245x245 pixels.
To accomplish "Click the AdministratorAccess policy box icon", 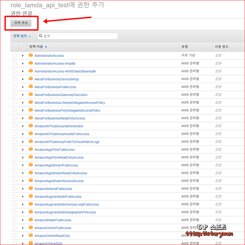I will coord(31,55).
